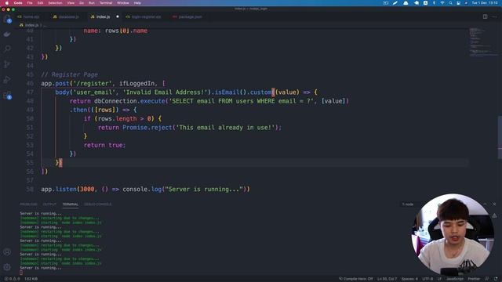Open the Go menu

(82, 3)
